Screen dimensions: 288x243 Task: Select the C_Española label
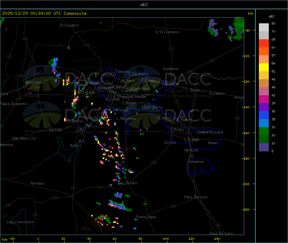138,74
